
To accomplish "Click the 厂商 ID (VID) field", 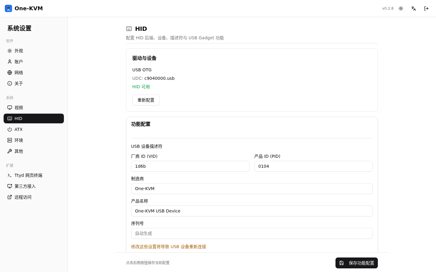I will pos(190,166).
